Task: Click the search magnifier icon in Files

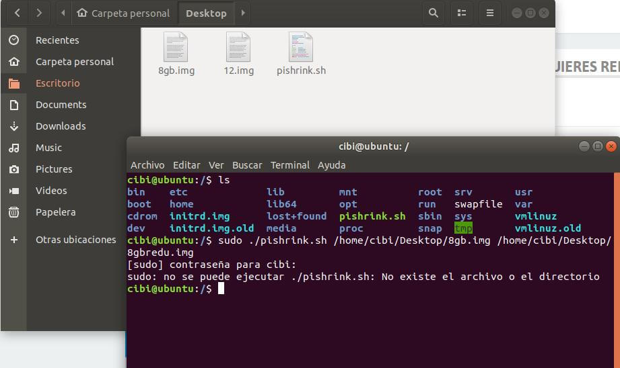Action: [x=433, y=13]
